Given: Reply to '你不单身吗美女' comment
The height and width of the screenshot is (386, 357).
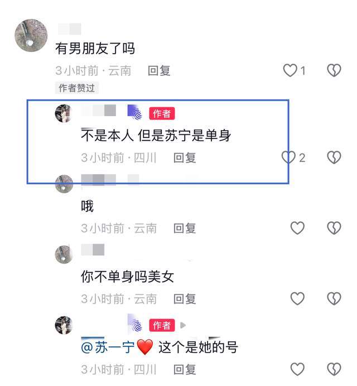Looking at the screenshot, I should click(185, 299).
